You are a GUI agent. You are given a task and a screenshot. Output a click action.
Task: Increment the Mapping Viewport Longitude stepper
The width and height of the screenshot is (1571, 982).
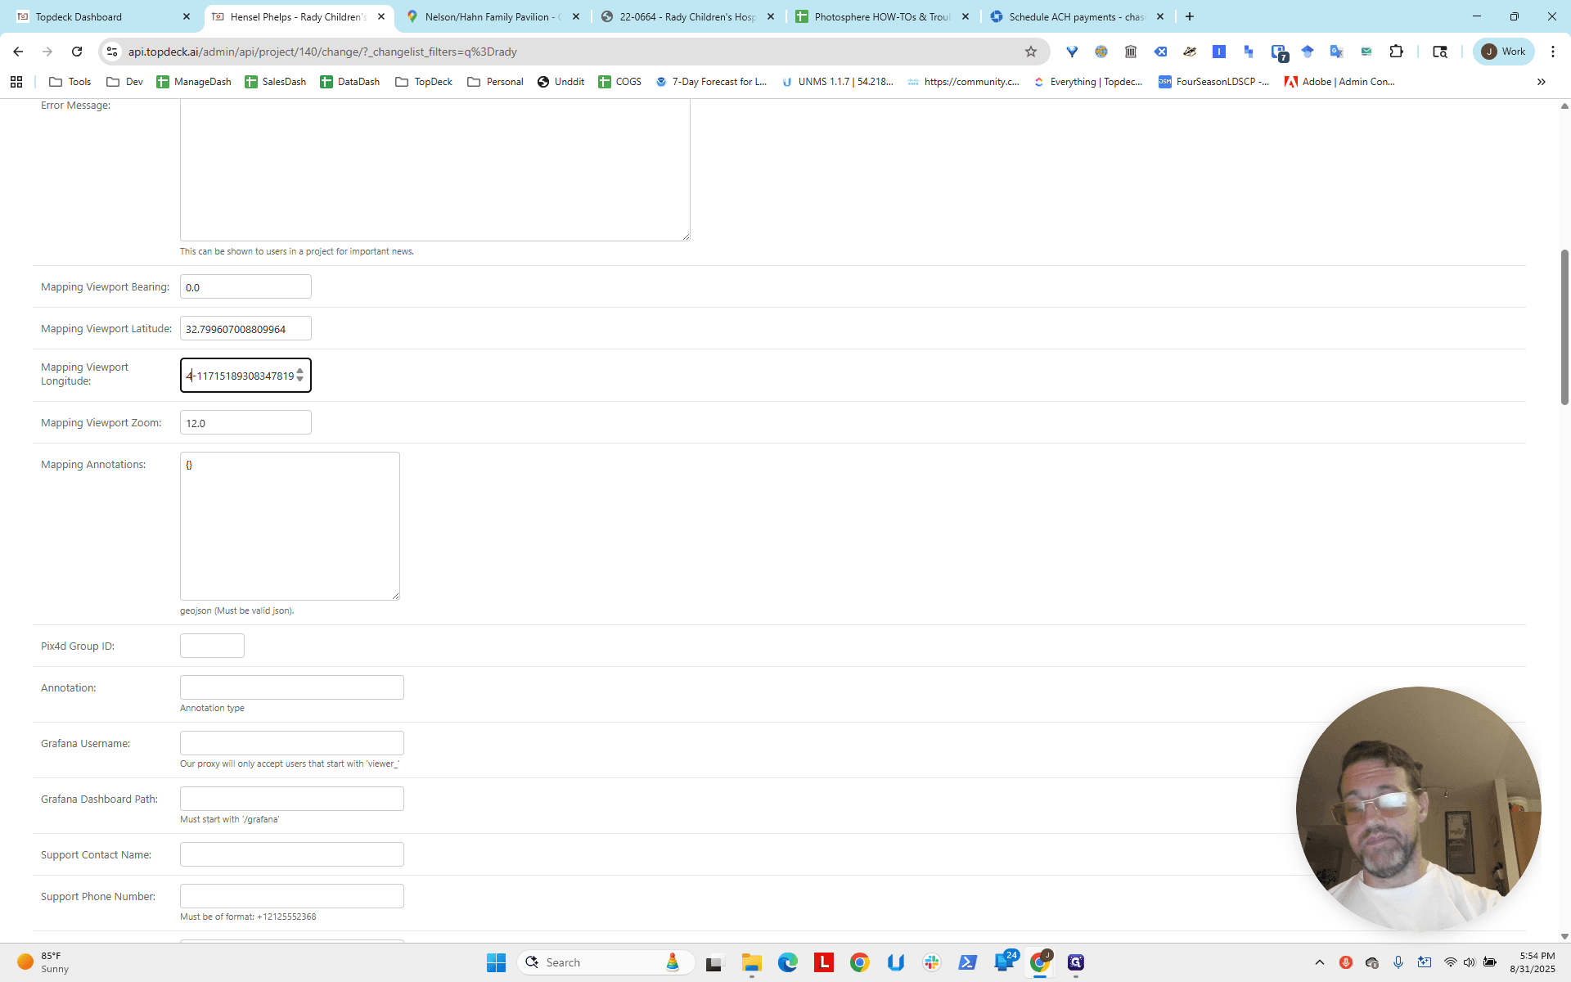point(300,372)
